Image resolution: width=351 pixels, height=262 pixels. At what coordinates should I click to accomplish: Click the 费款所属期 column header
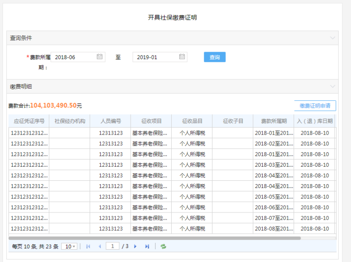point(274,121)
